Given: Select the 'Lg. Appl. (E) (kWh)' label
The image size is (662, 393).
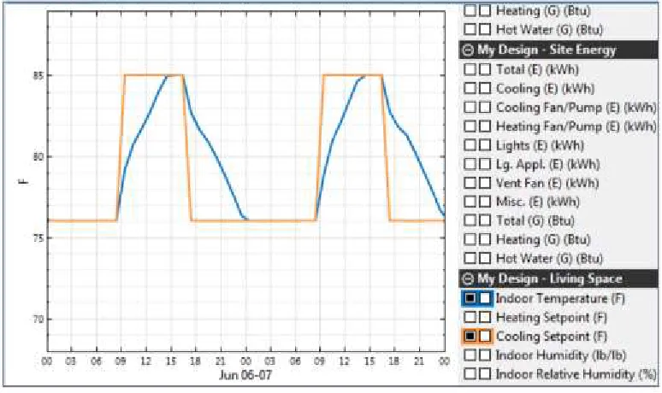Looking at the screenshot, I should [547, 164].
